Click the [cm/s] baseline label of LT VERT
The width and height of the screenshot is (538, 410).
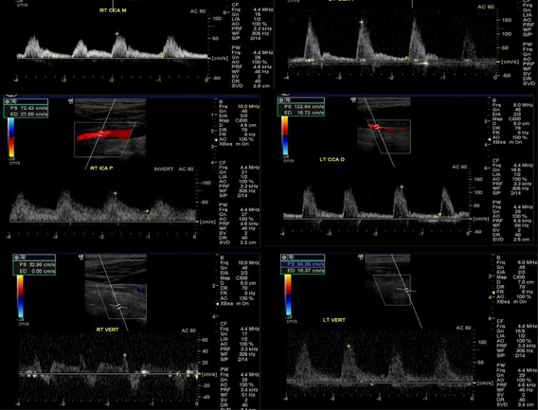[x=486, y=383]
